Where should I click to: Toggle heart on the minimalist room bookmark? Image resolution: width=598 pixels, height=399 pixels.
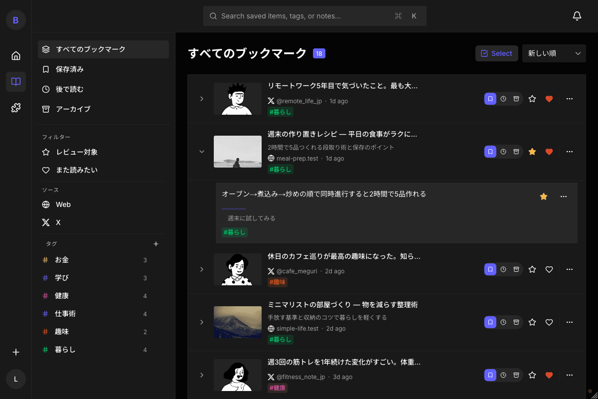coord(549,322)
